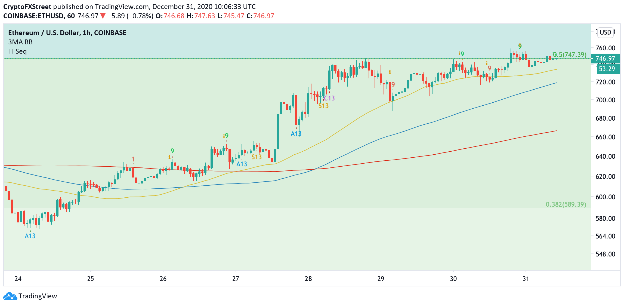Click the green 9 marker near the 26th
624x306 pixels.
172,151
